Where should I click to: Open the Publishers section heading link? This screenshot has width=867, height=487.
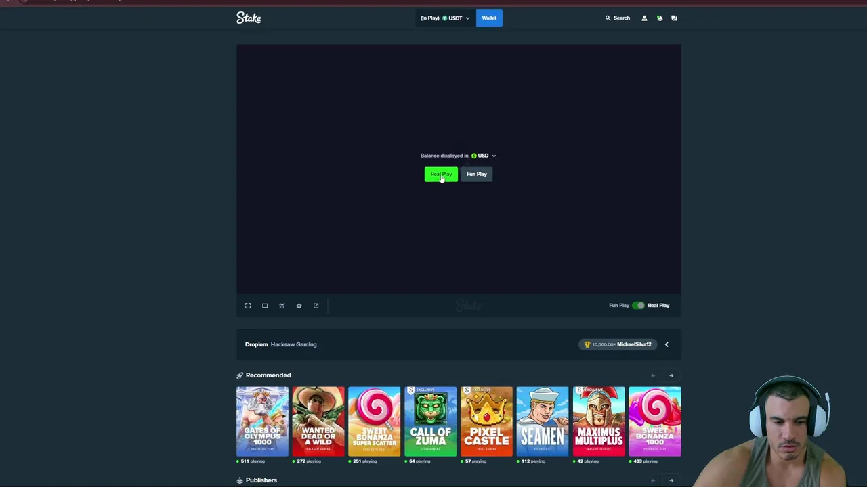pos(261,480)
